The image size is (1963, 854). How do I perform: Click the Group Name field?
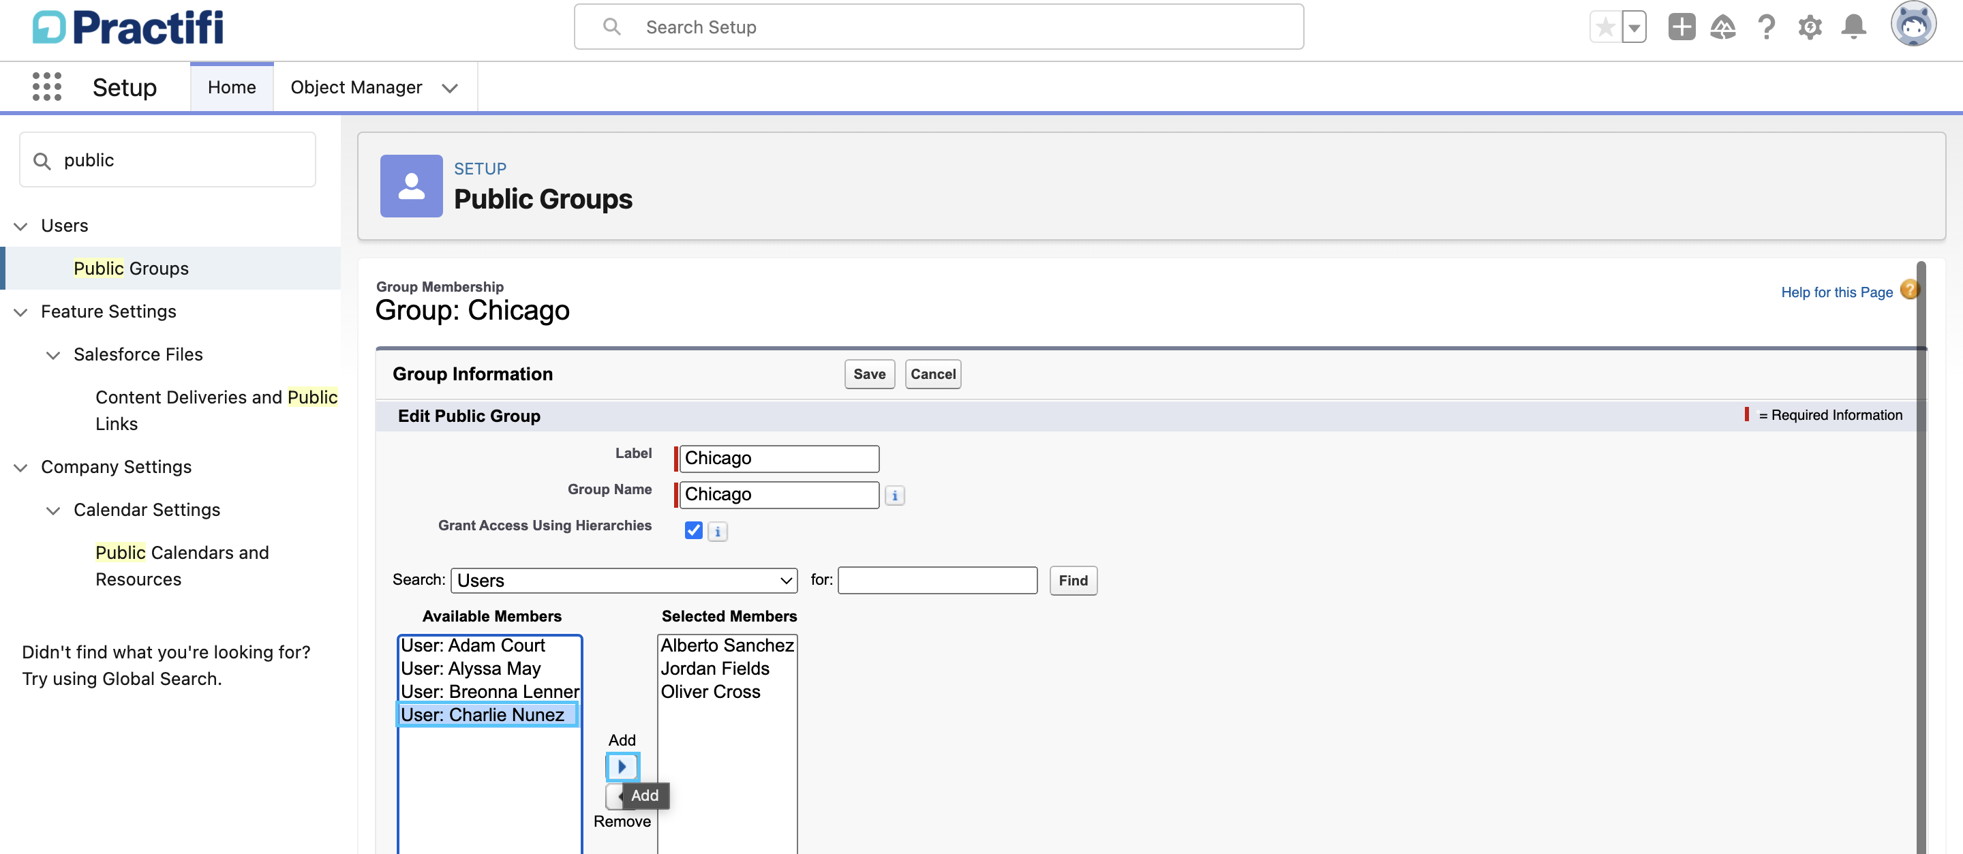pos(779,494)
